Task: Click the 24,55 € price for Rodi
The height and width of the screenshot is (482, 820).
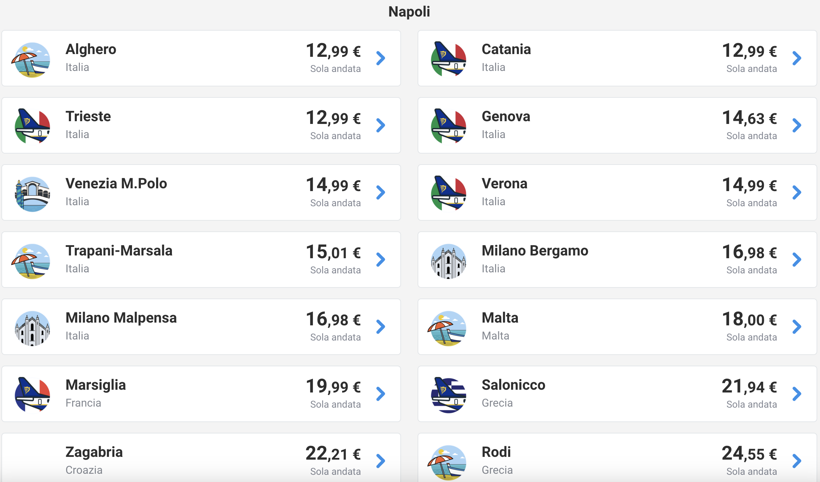Action: pyautogui.click(x=749, y=453)
